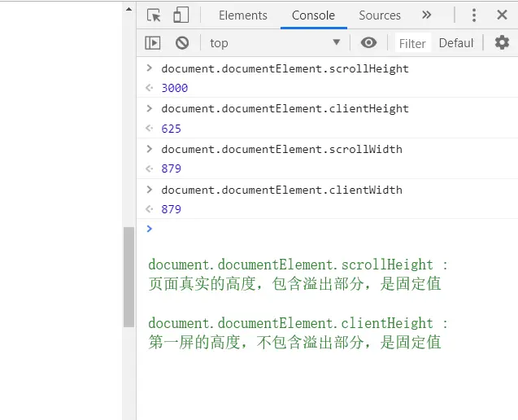This screenshot has width=518, height=420.
Task: Select the 3000 result value
Action: click(x=174, y=88)
